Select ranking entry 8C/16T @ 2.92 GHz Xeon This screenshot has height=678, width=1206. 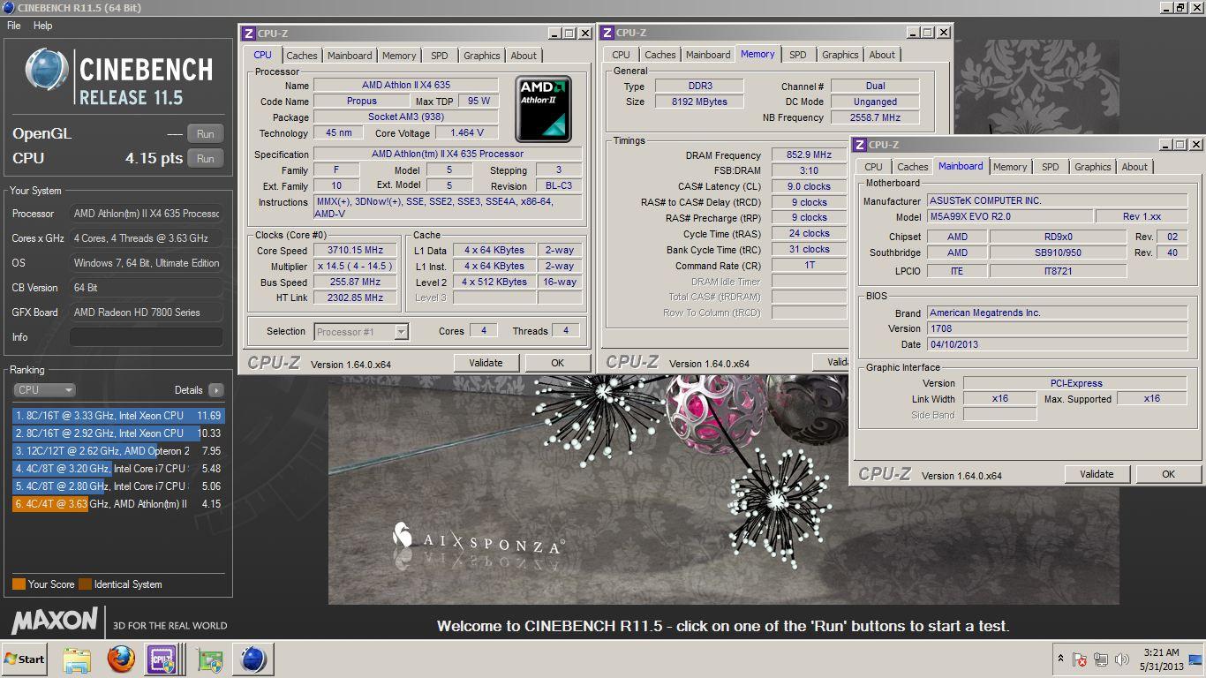[118, 433]
